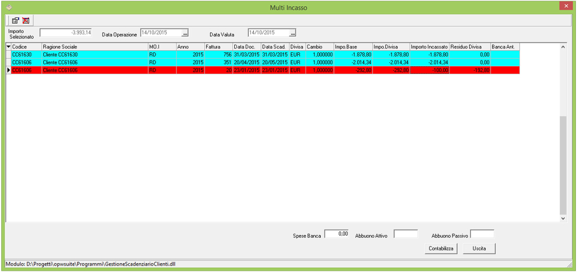Click the Uscita button
This screenshot has width=577, height=273.
479,248
